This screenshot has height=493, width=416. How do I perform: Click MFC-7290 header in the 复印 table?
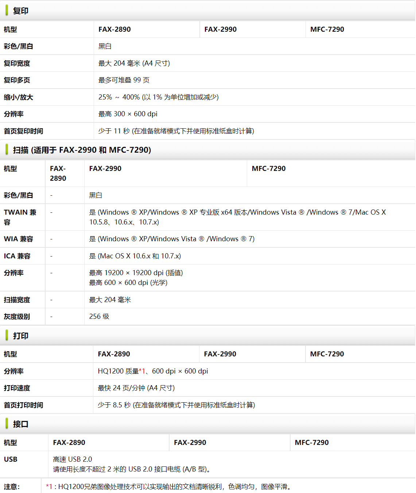tap(327, 30)
